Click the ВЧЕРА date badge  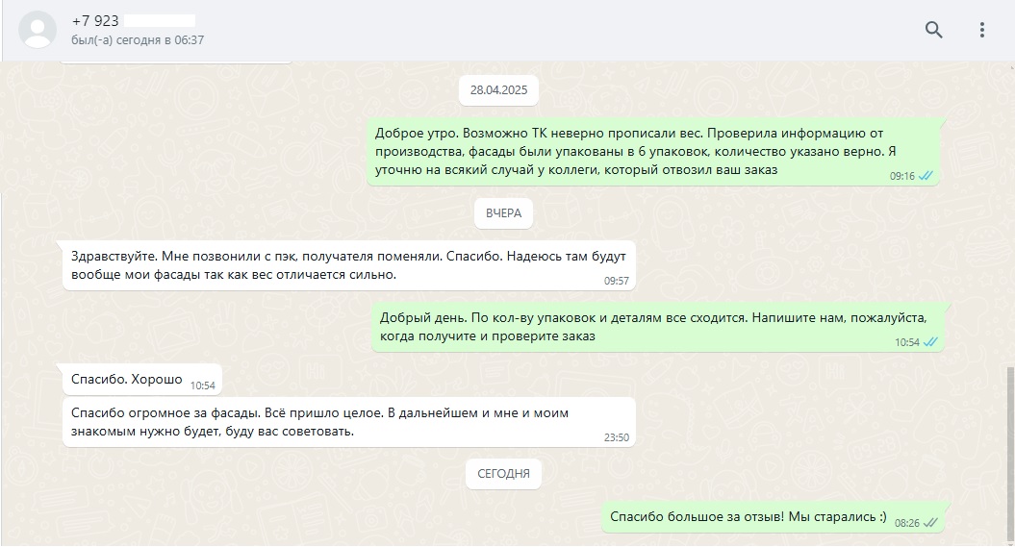[x=503, y=213]
